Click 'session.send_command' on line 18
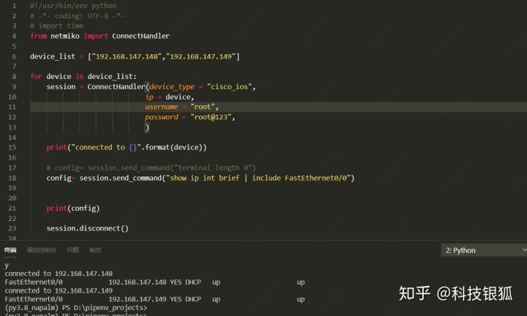The width and height of the screenshot is (527, 316). (x=121, y=178)
